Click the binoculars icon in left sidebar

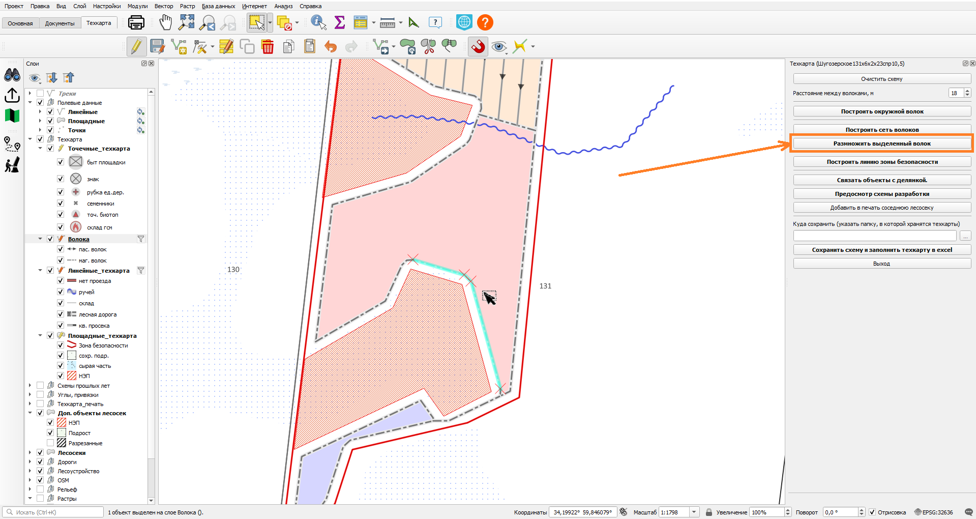click(12, 75)
